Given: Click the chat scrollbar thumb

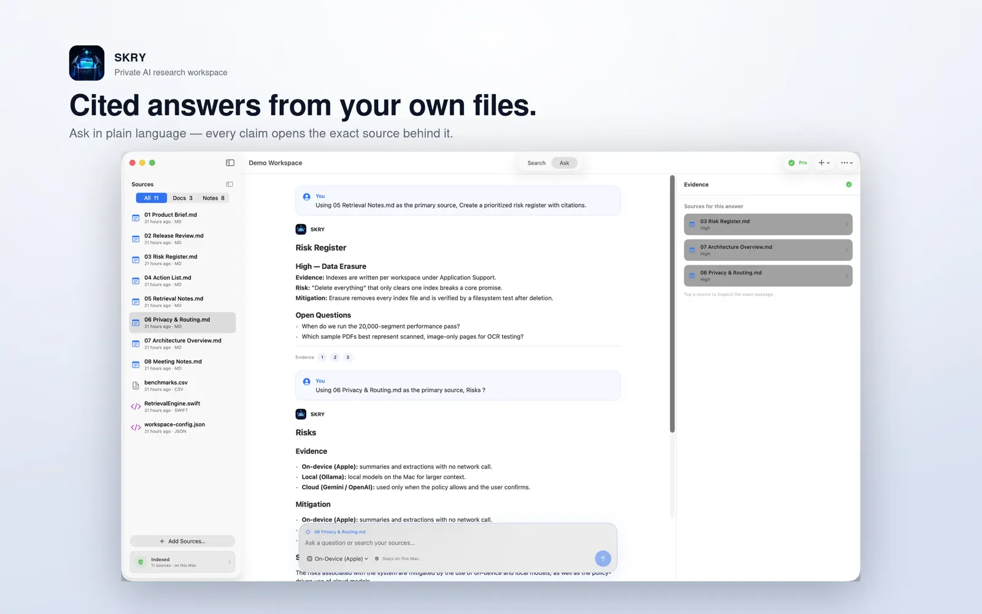Looking at the screenshot, I should pos(672,304).
